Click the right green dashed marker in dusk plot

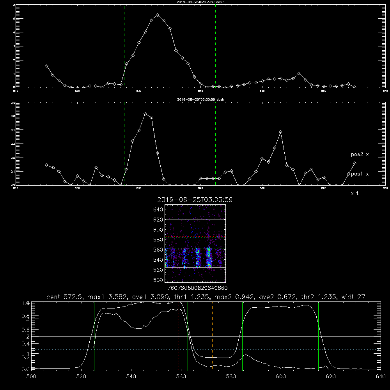[215, 144]
